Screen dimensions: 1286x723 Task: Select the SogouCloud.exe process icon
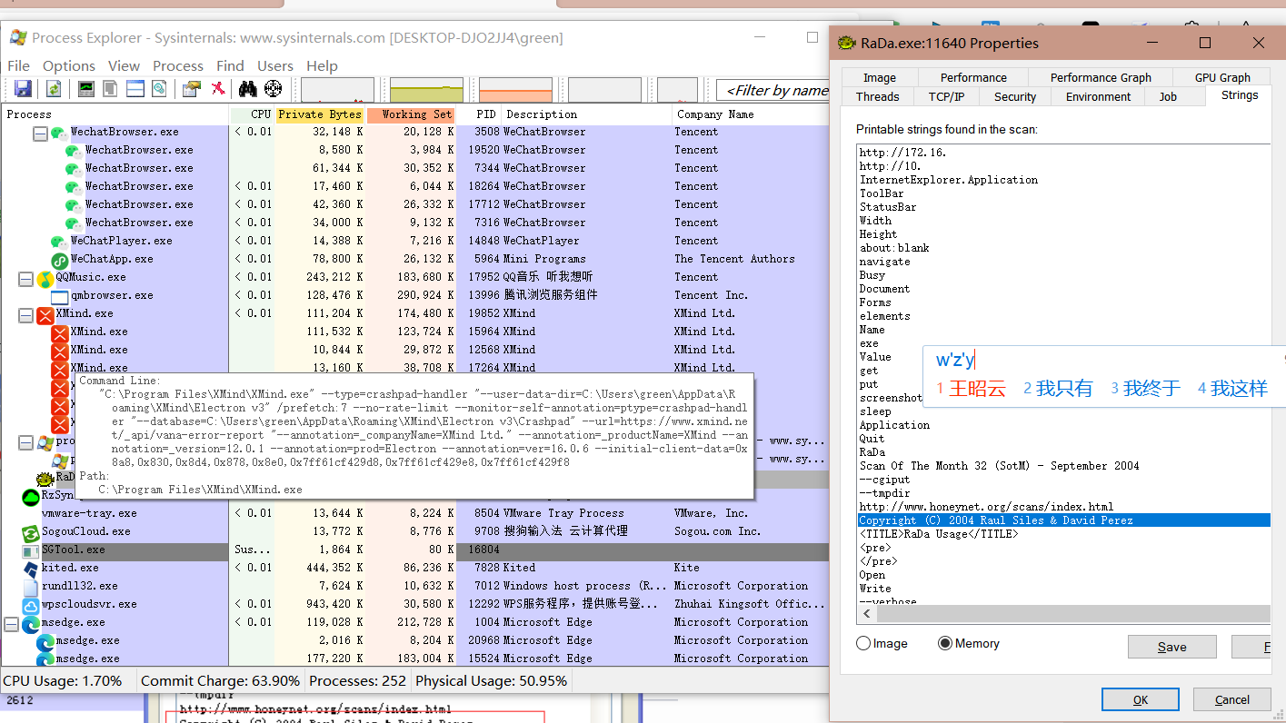click(x=31, y=532)
